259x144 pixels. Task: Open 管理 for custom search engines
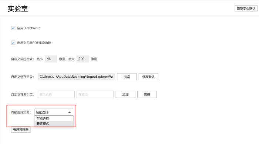pyautogui.click(x=147, y=95)
